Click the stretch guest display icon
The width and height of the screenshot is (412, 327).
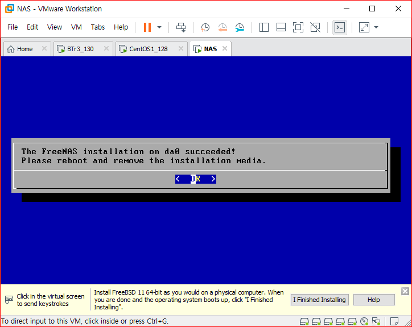(364, 27)
